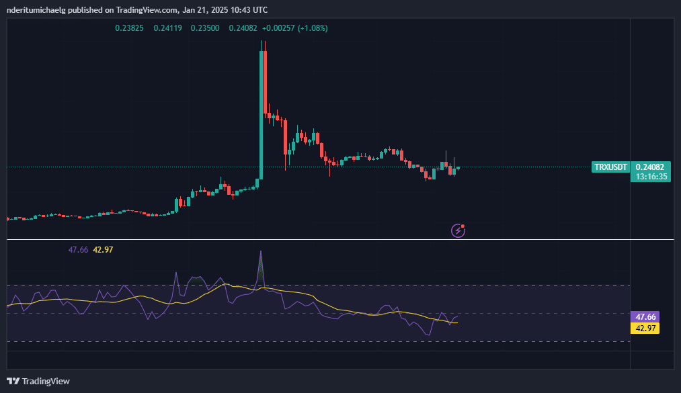Click the Jan 21, 2025 publication date
This screenshot has width=681, height=393.
[206, 10]
